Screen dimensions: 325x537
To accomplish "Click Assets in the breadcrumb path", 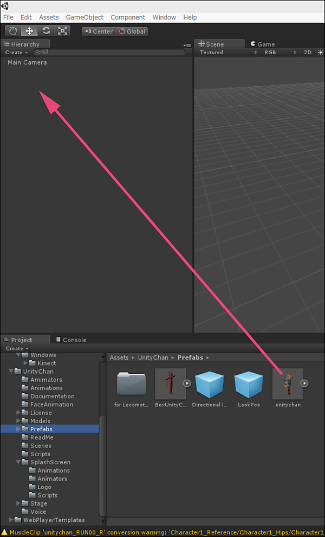I will click(119, 357).
